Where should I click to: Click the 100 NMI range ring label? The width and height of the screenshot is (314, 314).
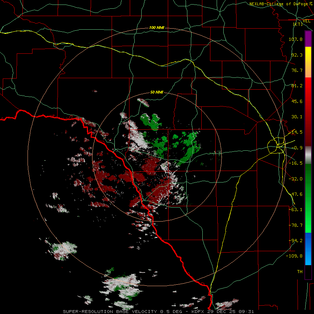(x=157, y=28)
